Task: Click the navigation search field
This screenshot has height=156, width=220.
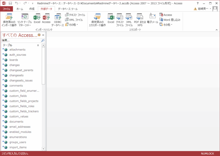Action: point(21,40)
